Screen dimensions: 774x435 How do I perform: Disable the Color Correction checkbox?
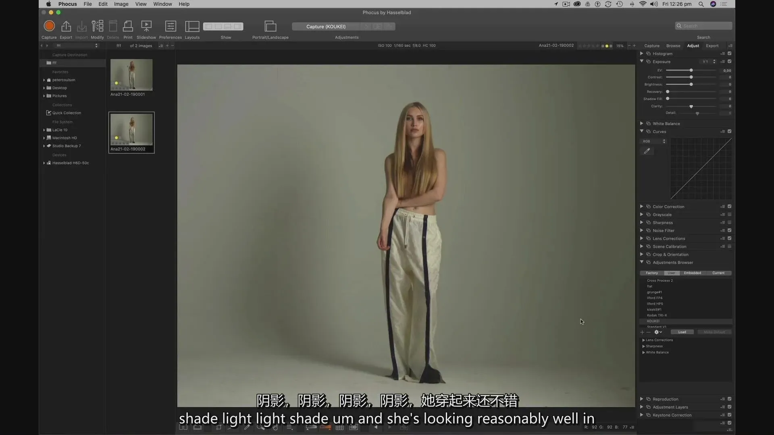(x=729, y=207)
